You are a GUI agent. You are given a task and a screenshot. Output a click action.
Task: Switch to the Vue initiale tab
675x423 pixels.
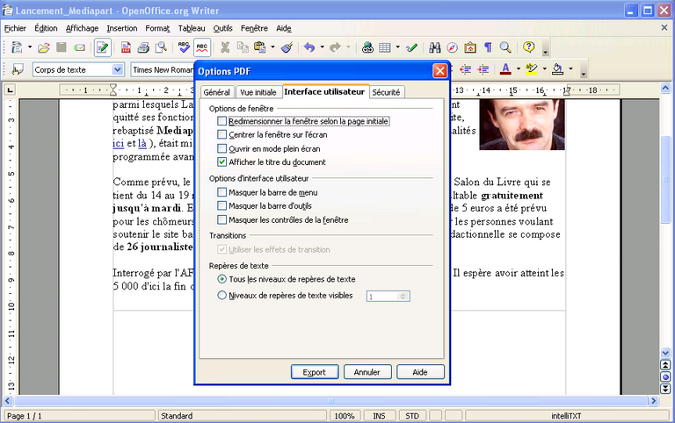point(258,92)
